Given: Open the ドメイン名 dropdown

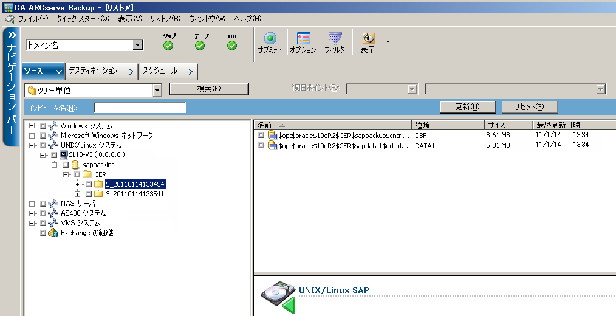Looking at the screenshot, I should pos(138,45).
